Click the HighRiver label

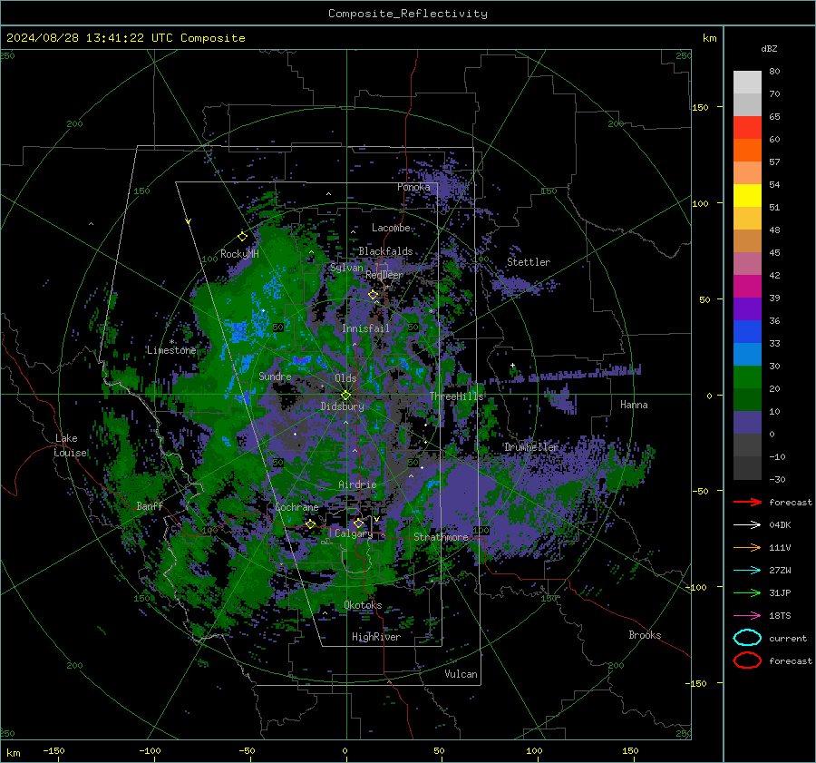click(376, 637)
